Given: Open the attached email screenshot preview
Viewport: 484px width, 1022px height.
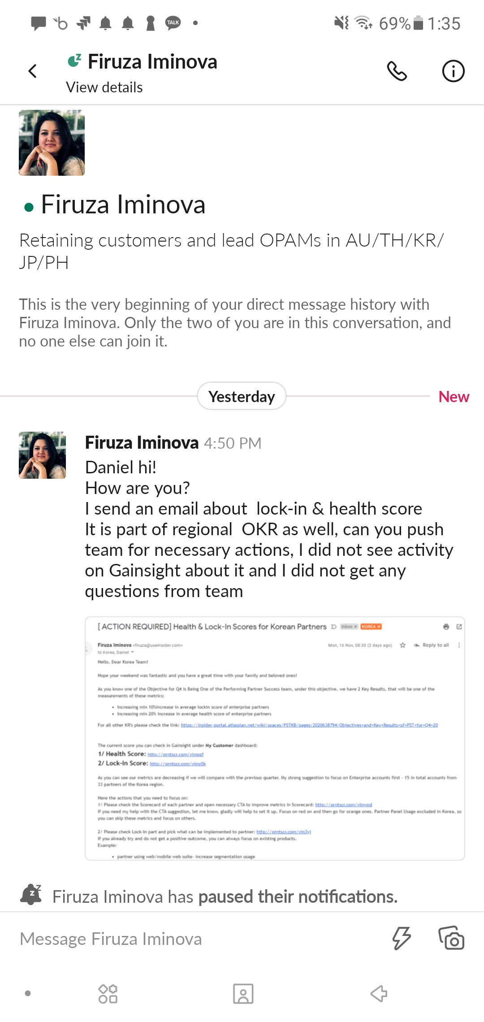Looking at the screenshot, I should point(275,738).
